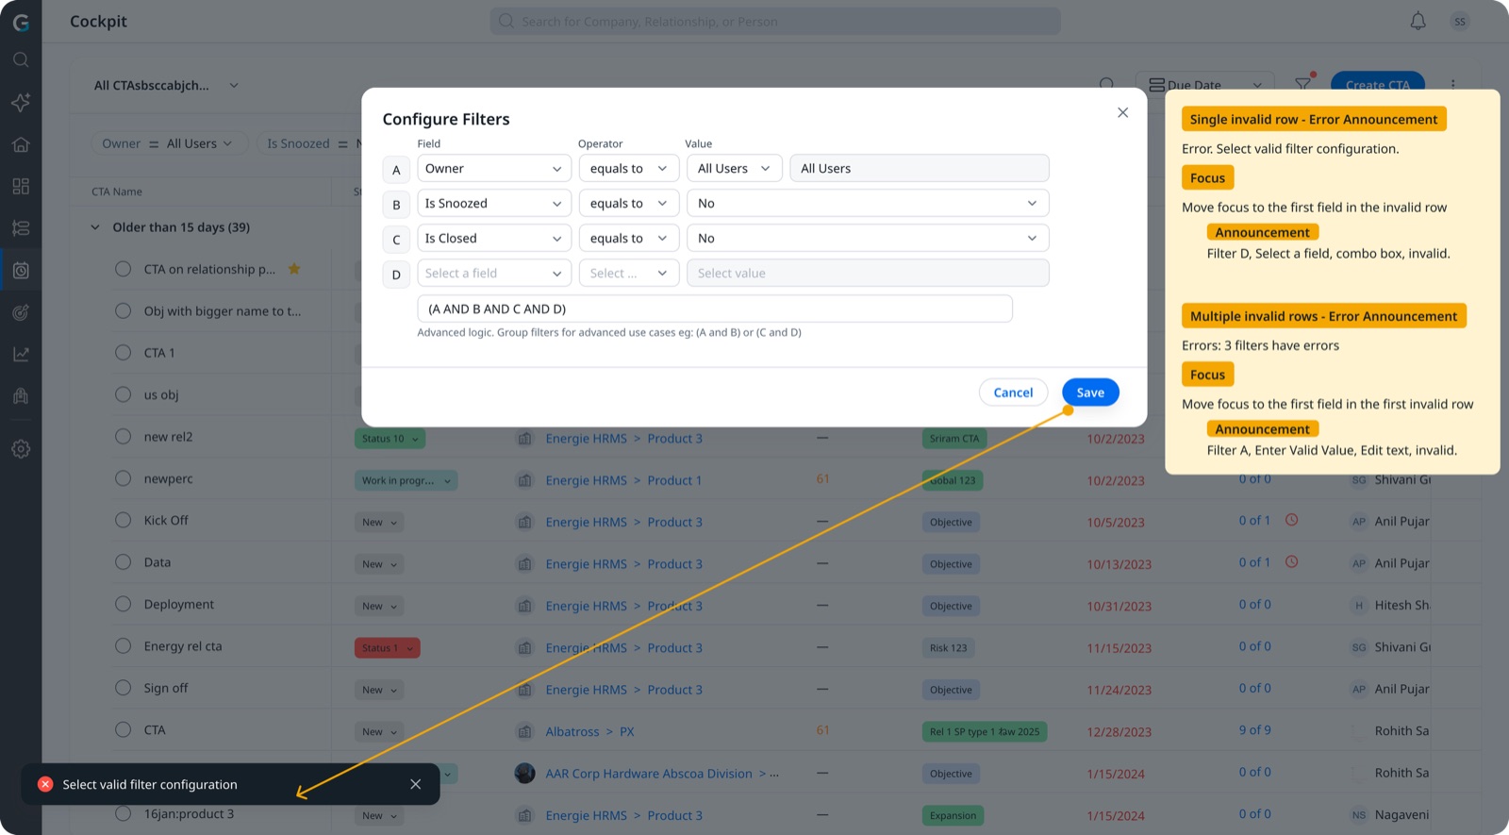The image size is (1509, 835).
Task: Open the sparkle AI icon in sidebar
Action: click(x=21, y=102)
